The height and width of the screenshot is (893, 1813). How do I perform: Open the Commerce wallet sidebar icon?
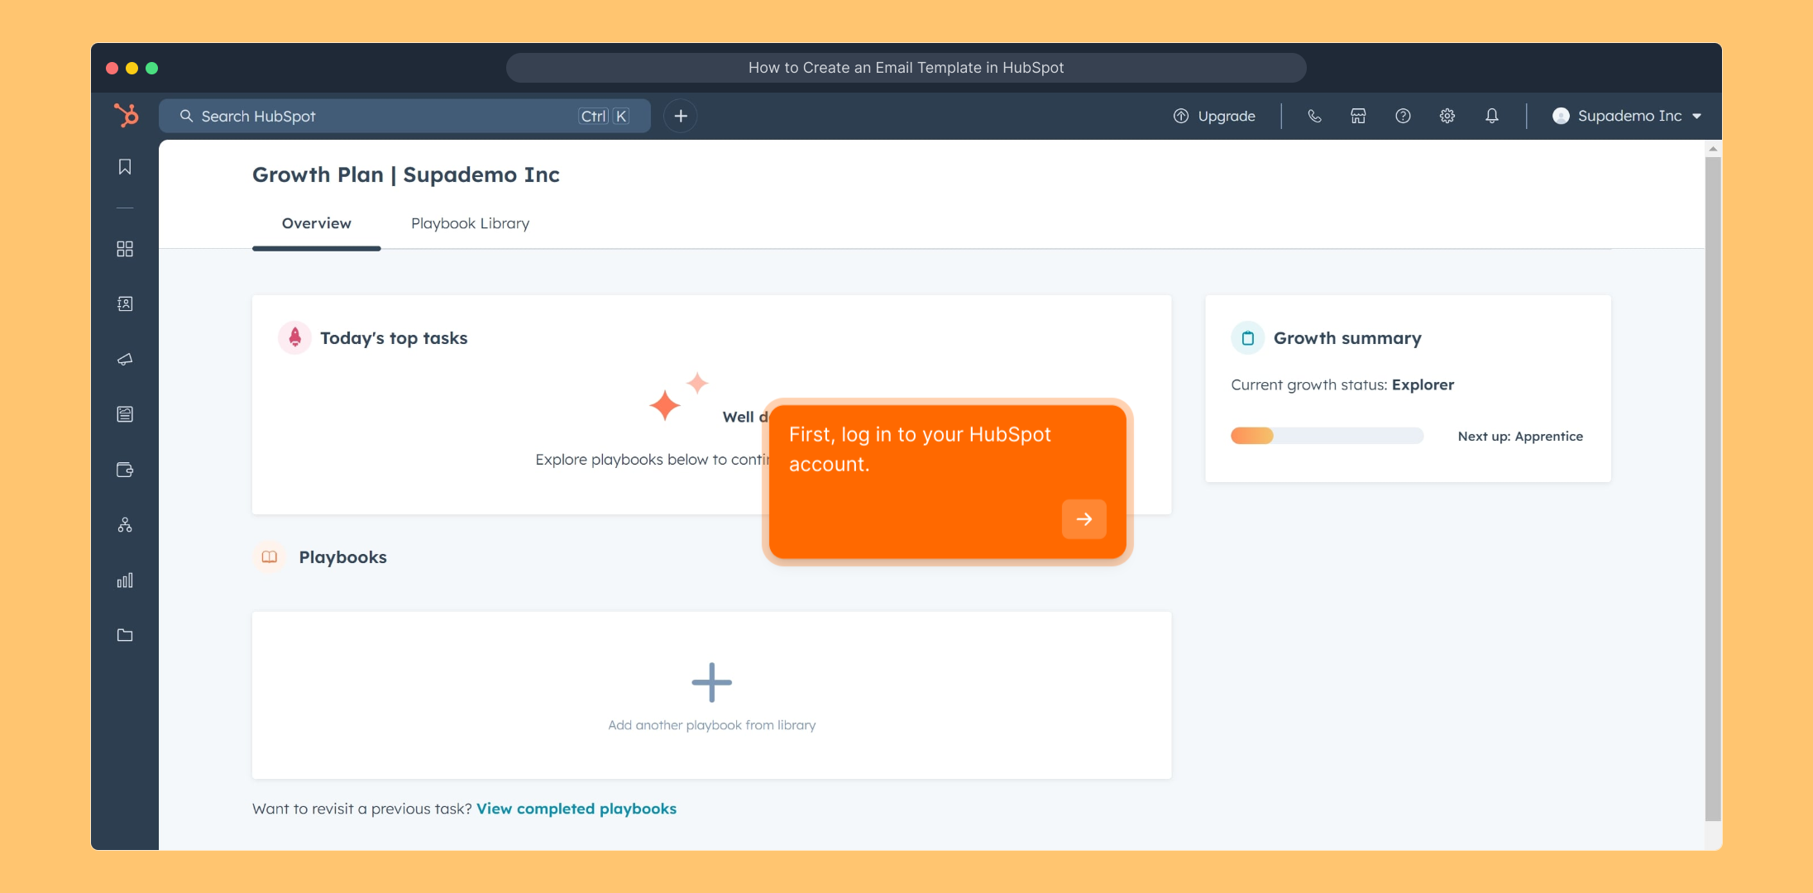click(x=125, y=470)
